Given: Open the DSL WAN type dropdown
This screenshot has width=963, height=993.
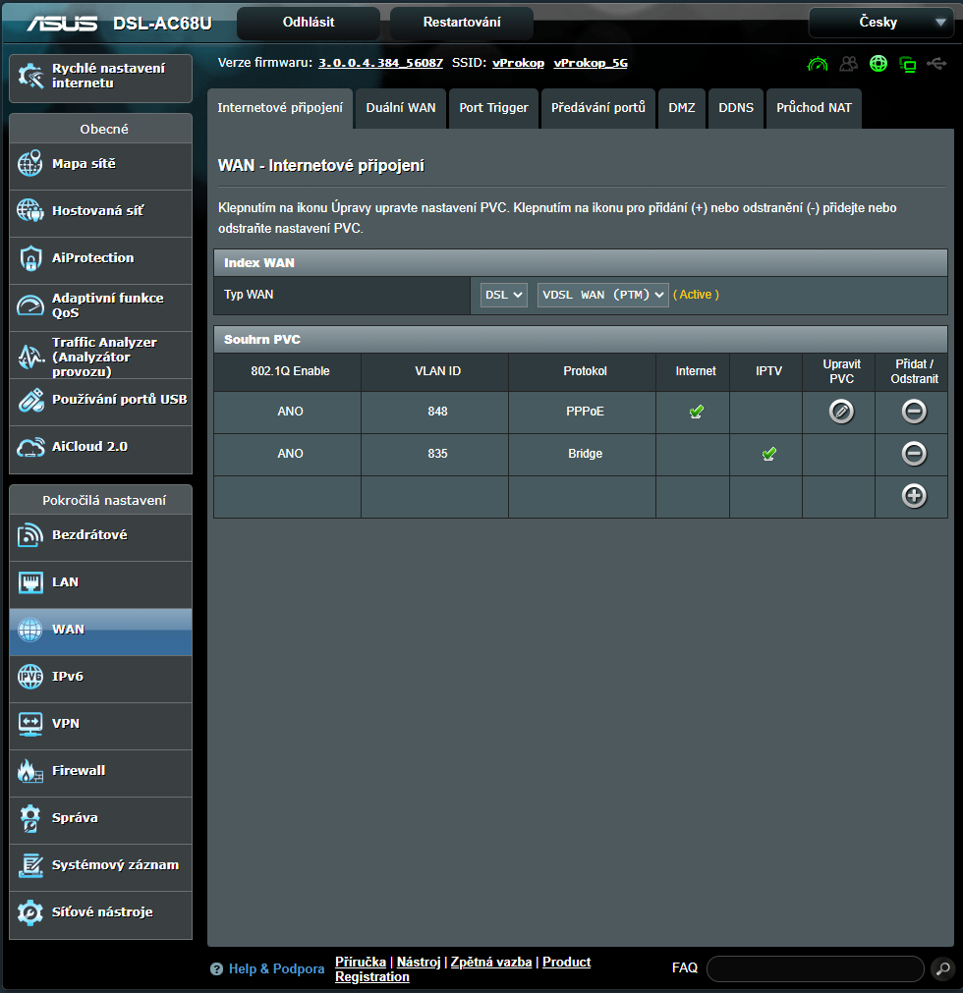Looking at the screenshot, I should [504, 295].
